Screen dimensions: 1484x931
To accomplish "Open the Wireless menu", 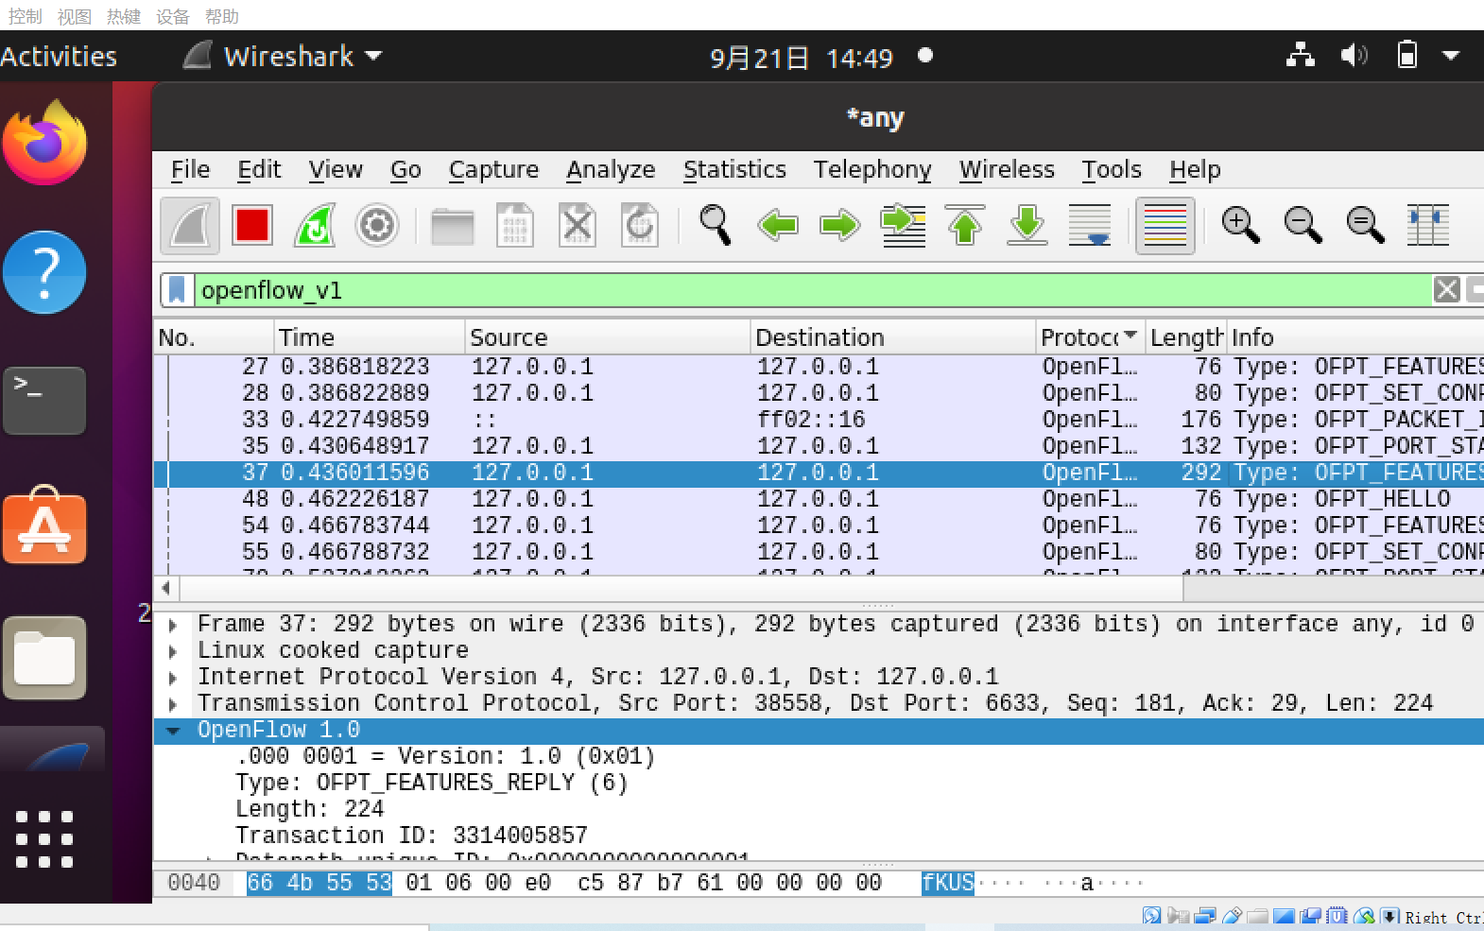I will pos(1007,169).
